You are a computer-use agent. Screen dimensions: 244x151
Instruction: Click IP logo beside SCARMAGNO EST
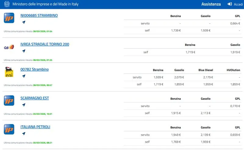point(9,101)
